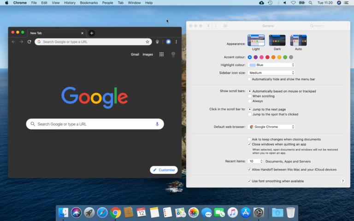Open the Chrome profile avatar
The width and height of the screenshot is (354, 221).
coord(168,42)
